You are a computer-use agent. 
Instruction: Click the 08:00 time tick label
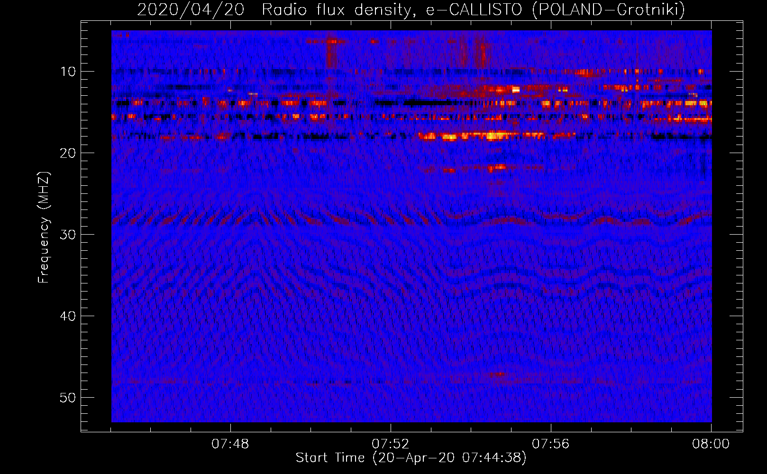[x=711, y=444]
